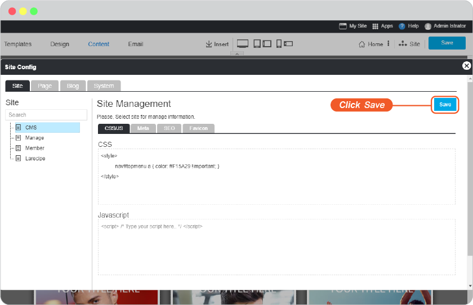Collapse the toolbar with the up chevron

237,53
